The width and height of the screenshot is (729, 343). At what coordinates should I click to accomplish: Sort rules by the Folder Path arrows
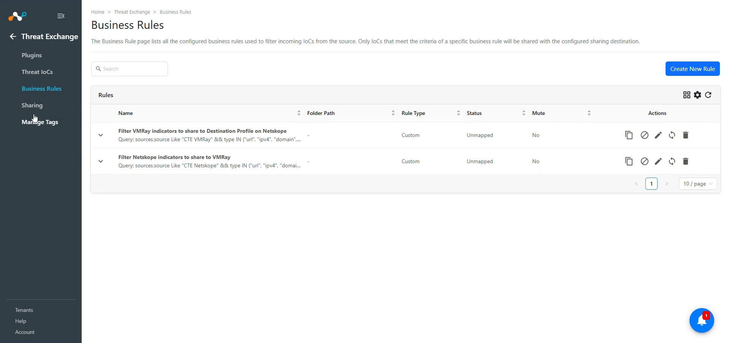[x=393, y=113]
